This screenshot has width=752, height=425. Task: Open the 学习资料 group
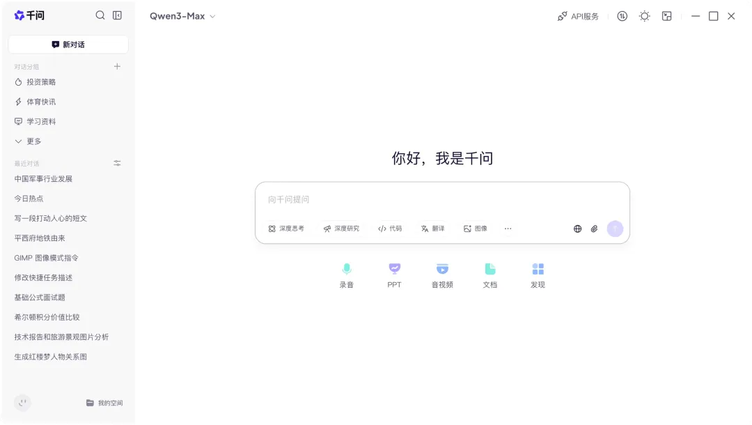pyautogui.click(x=35, y=121)
